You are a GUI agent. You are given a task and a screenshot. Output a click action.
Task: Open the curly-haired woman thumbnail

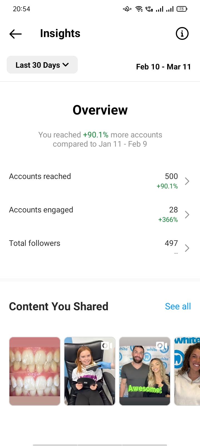(187, 371)
